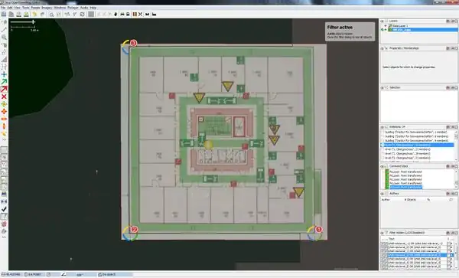Viewport: 459px width, 278px height.
Task: Select the first Point transformed command entry
Action: 405,172
